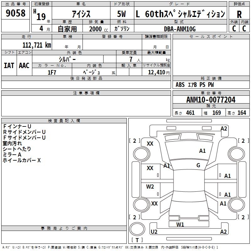The width and height of the screenshot is (251, 251).
Task: Select inspector note ミラーA
Action: tap(12, 155)
